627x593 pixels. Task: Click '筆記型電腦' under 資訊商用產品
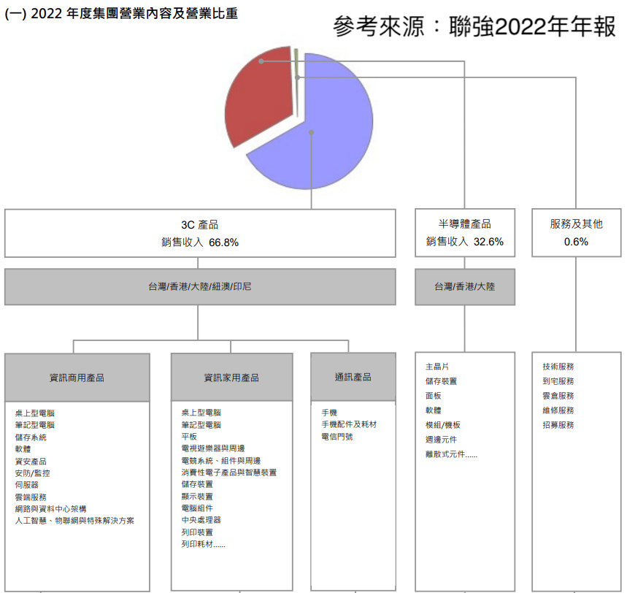click(x=35, y=425)
